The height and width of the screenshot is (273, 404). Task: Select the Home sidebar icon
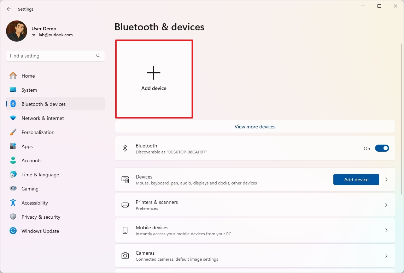pos(14,75)
